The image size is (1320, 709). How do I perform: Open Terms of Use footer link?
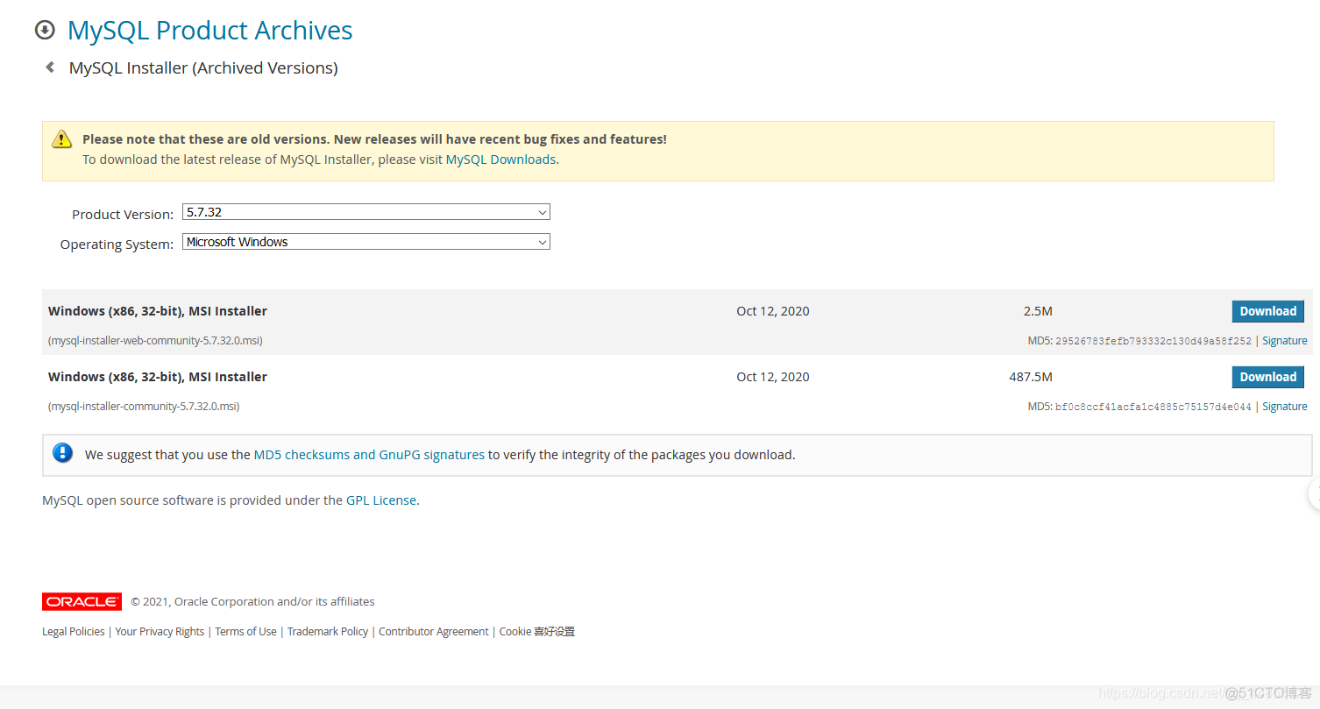click(x=245, y=632)
